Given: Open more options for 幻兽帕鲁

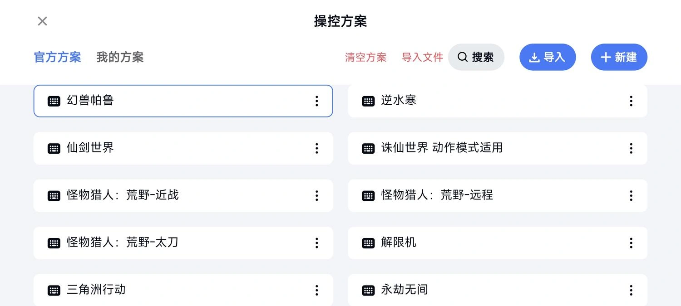Looking at the screenshot, I should tap(316, 101).
